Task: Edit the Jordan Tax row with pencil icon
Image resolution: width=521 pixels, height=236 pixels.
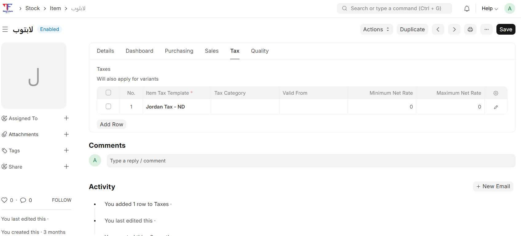Action: [x=495, y=107]
